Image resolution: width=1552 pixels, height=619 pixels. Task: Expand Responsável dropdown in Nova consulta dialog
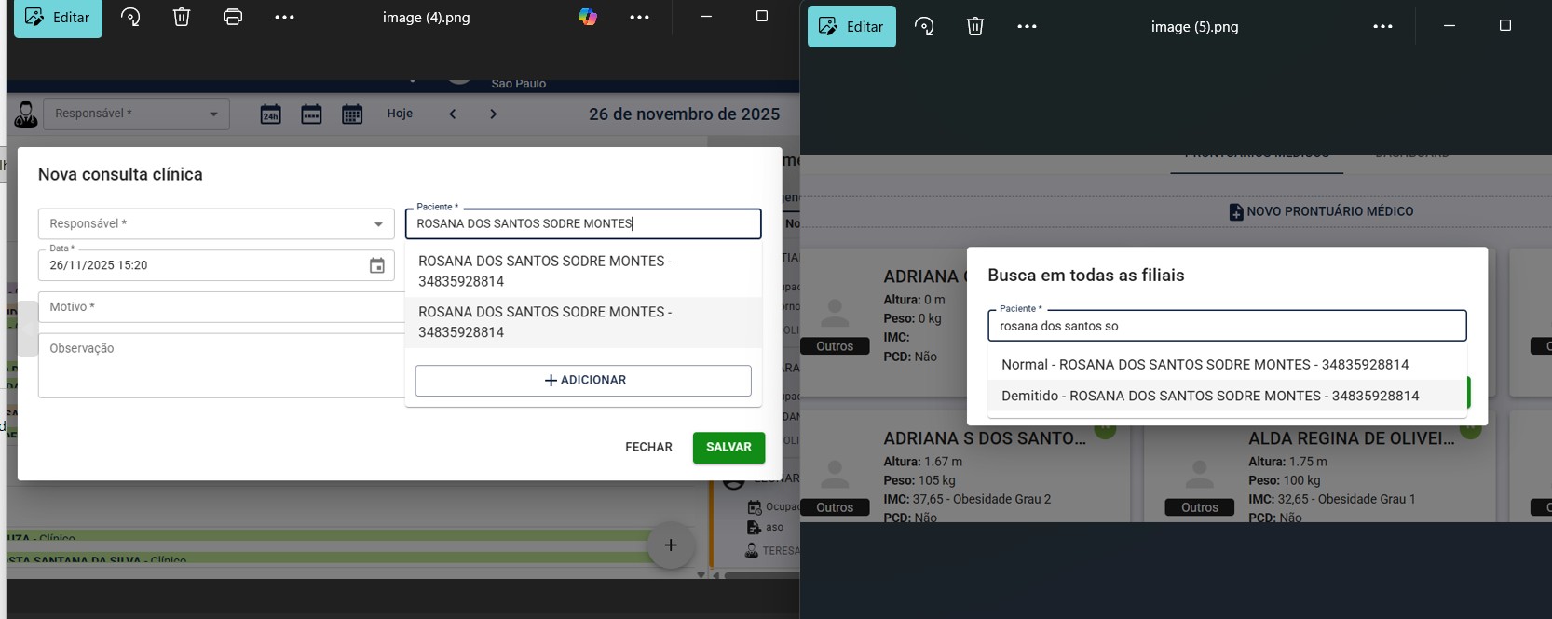point(216,223)
